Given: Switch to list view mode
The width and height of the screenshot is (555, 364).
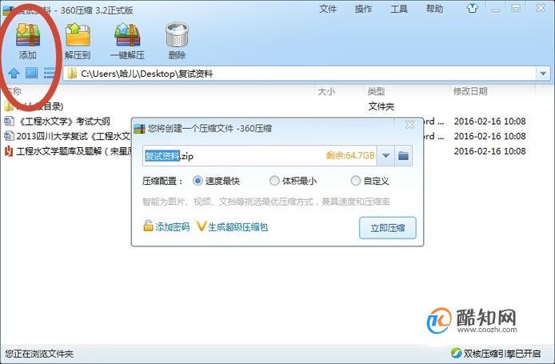Looking at the screenshot, I should [50, 73].
